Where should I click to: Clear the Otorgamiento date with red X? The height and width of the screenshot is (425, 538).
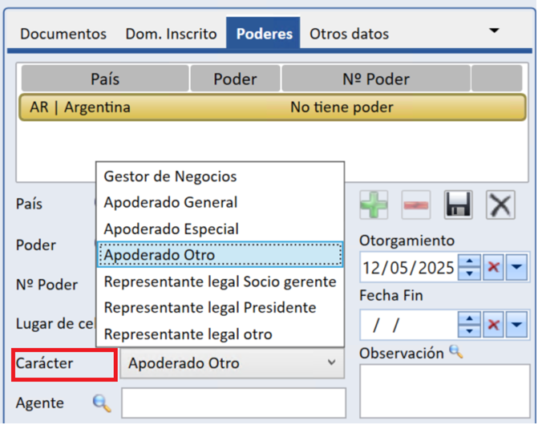(493, 267)
